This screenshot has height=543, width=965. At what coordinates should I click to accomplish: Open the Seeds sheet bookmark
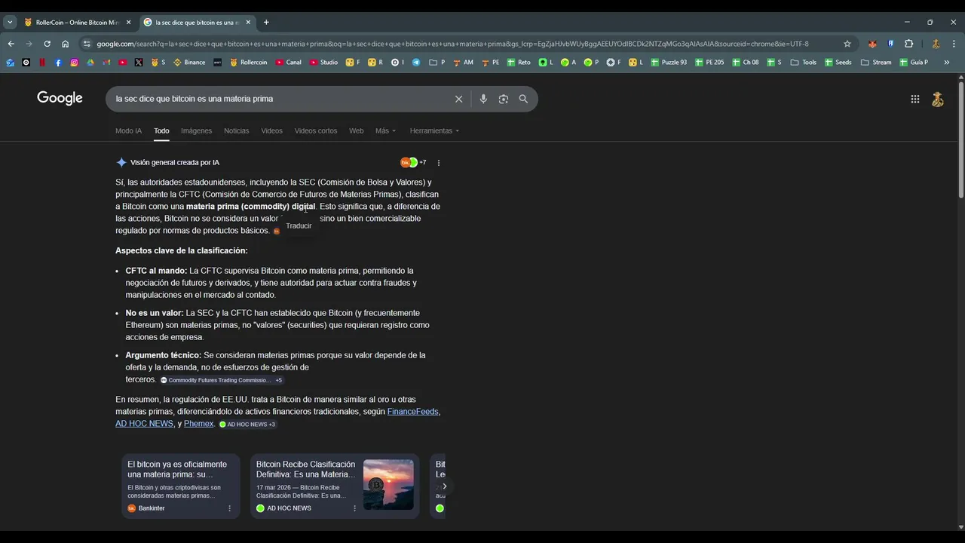click(838, 63)
